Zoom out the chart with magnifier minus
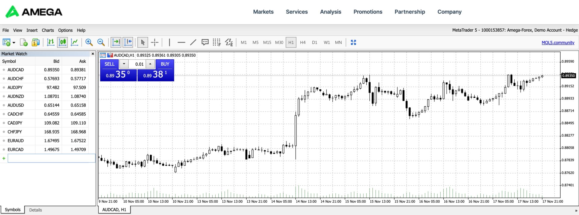Image resolution: width=579 pixels, height=215 pixels. (101, 43)
